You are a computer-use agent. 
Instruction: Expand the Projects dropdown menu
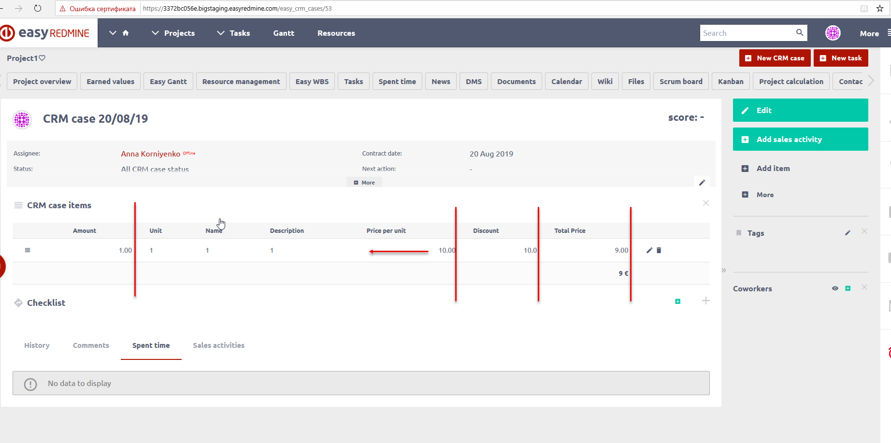(173, 33)
